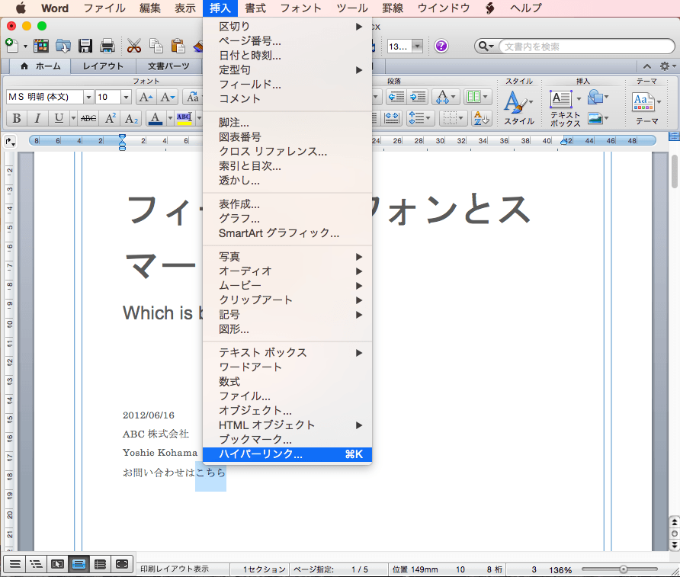Toggle Strikethrough formatting
This screenshot has width=680, height=577.
88,118
